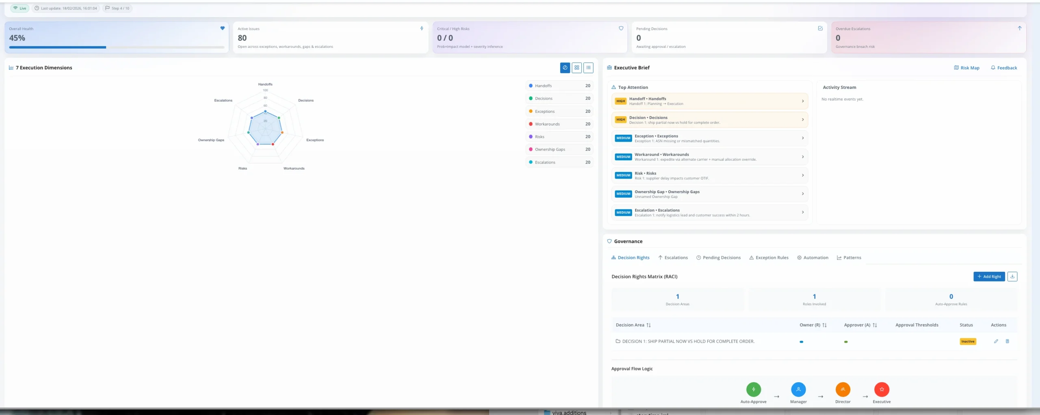Delete Decision 1 row with trash icon
The image size is (1040, 415).
[x=1007, y=341]
